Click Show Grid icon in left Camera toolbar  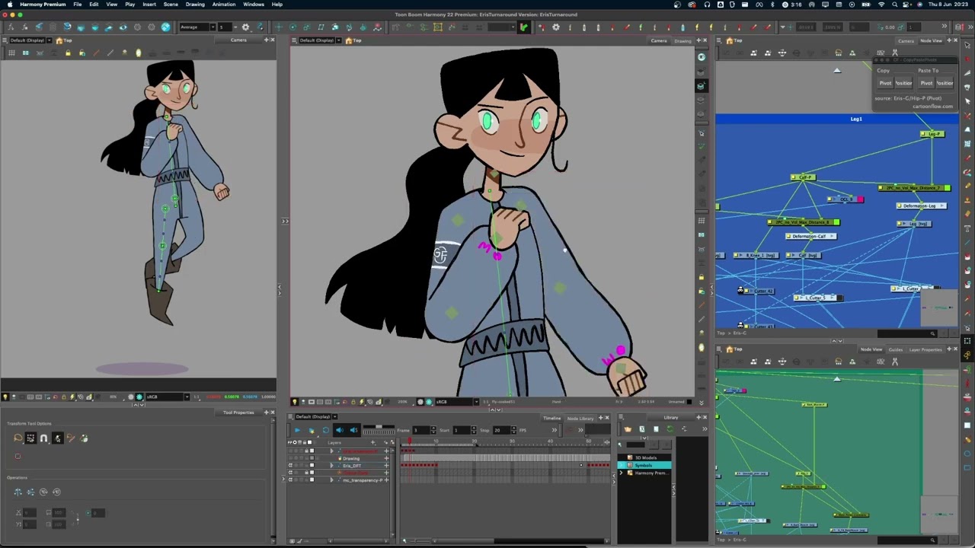pos(11,53)
